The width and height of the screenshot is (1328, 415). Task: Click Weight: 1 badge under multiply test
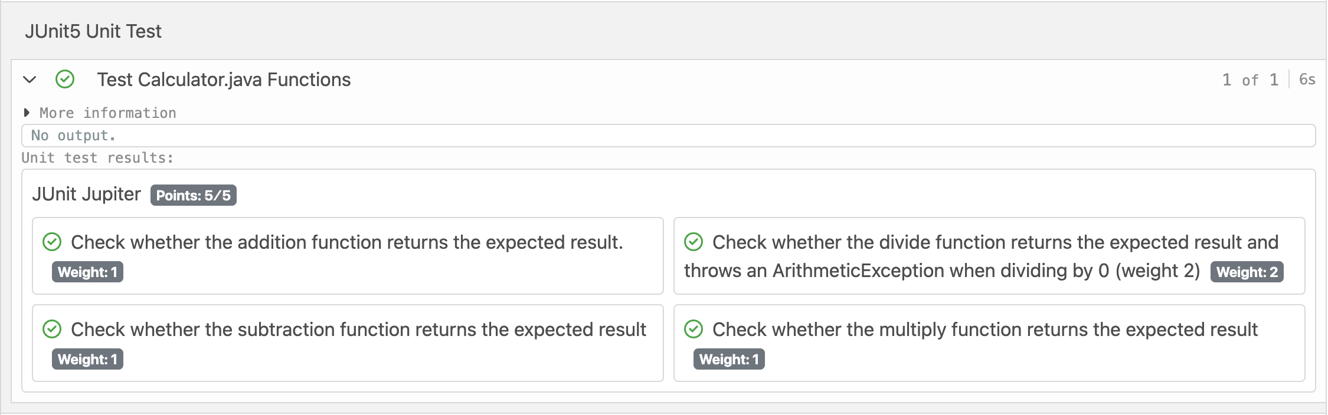pyautogui.click(x=729, y=359)
